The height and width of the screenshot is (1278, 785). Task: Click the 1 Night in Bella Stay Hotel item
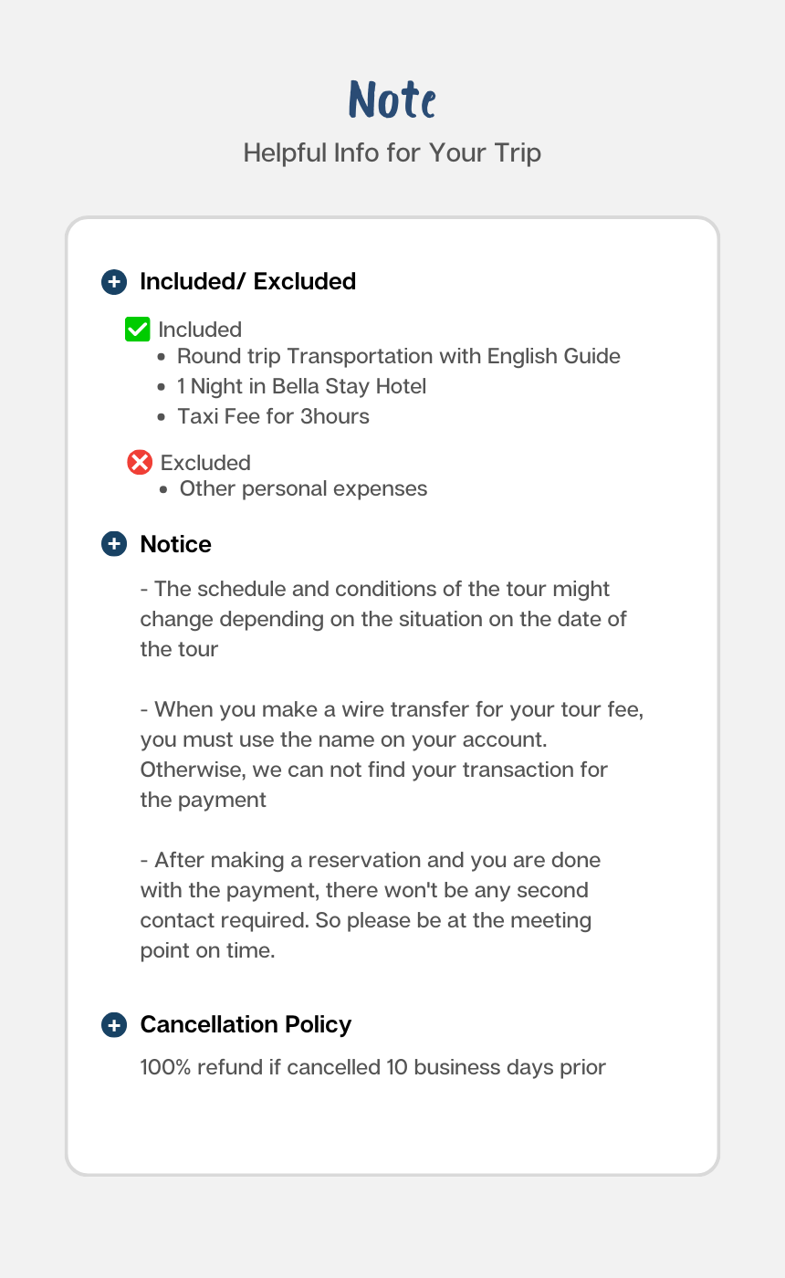coord(301,386)
